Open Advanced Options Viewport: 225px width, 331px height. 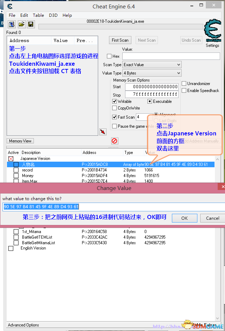(23, 325)
